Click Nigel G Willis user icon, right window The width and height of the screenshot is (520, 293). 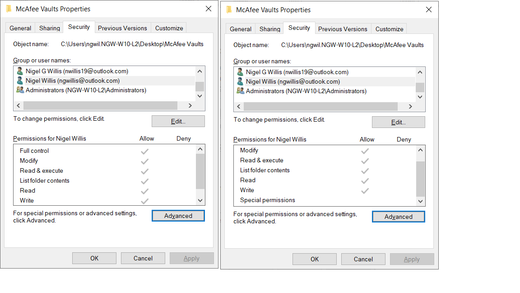coord(240,72)
